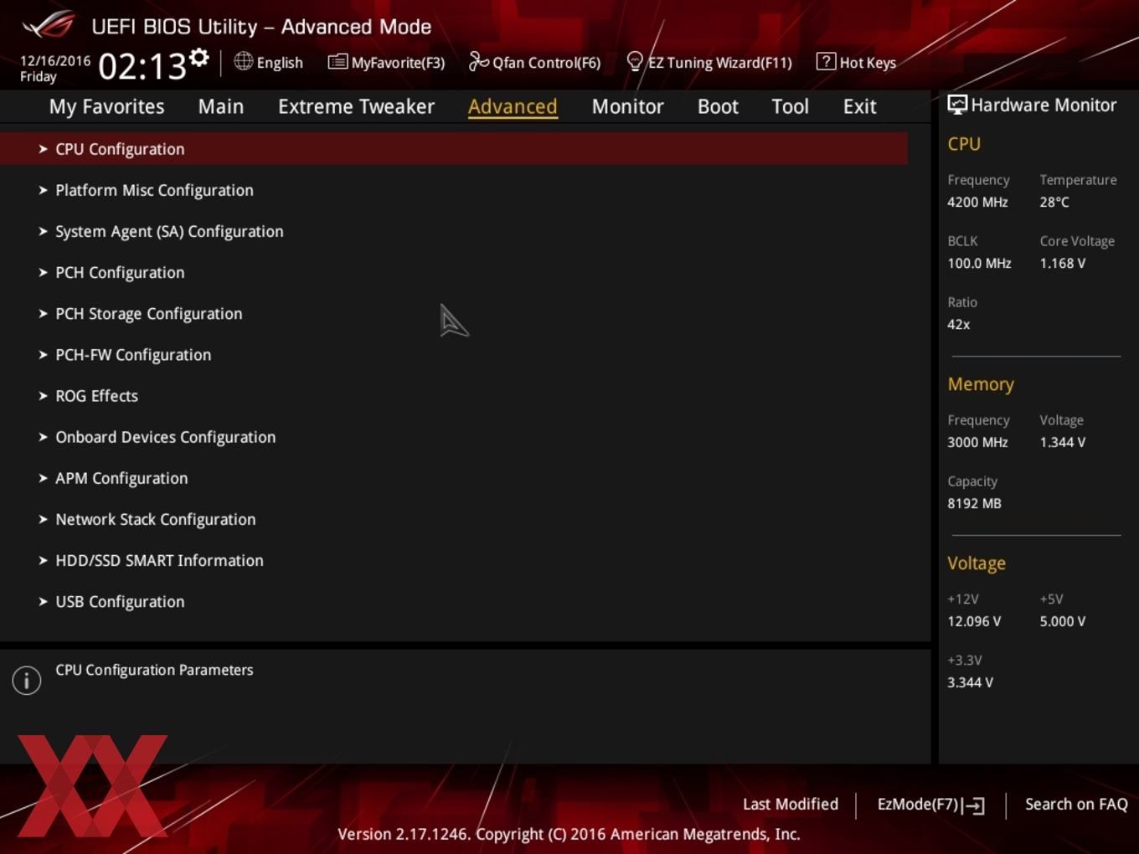Switch to Main tab
This screenshot has height=854, width=1139.
click(221, 106)
